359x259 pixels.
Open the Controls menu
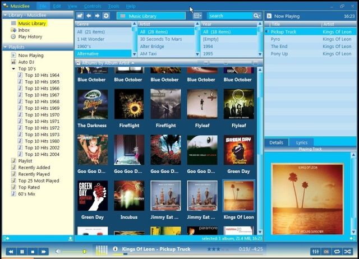[93, 6]
